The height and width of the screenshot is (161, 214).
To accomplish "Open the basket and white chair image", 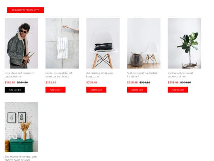I will (144, 43).
